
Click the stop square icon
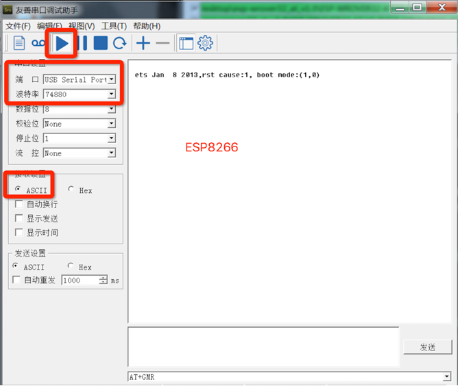tap(101, 43)
